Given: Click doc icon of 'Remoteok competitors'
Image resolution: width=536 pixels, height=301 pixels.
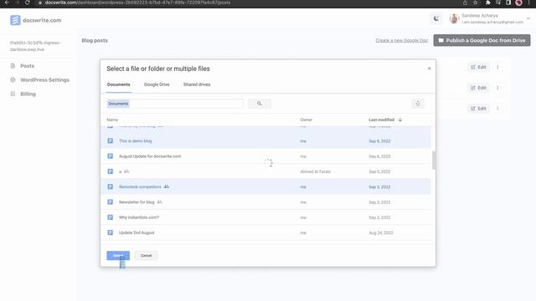Looking at the screenshot, I should (110, 187).
